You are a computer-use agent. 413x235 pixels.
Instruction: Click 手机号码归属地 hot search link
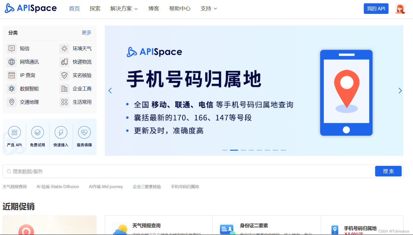pos(185,187)
